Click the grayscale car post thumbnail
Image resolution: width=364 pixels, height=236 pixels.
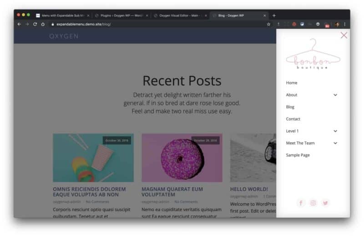coord(253,158)
